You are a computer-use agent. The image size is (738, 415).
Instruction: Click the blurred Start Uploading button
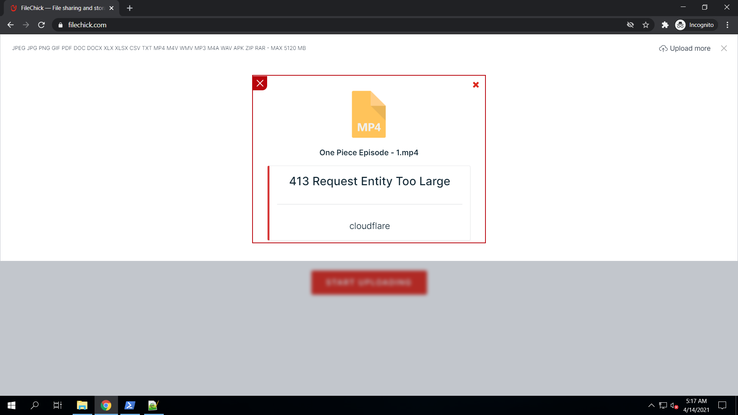pos(369,282)
